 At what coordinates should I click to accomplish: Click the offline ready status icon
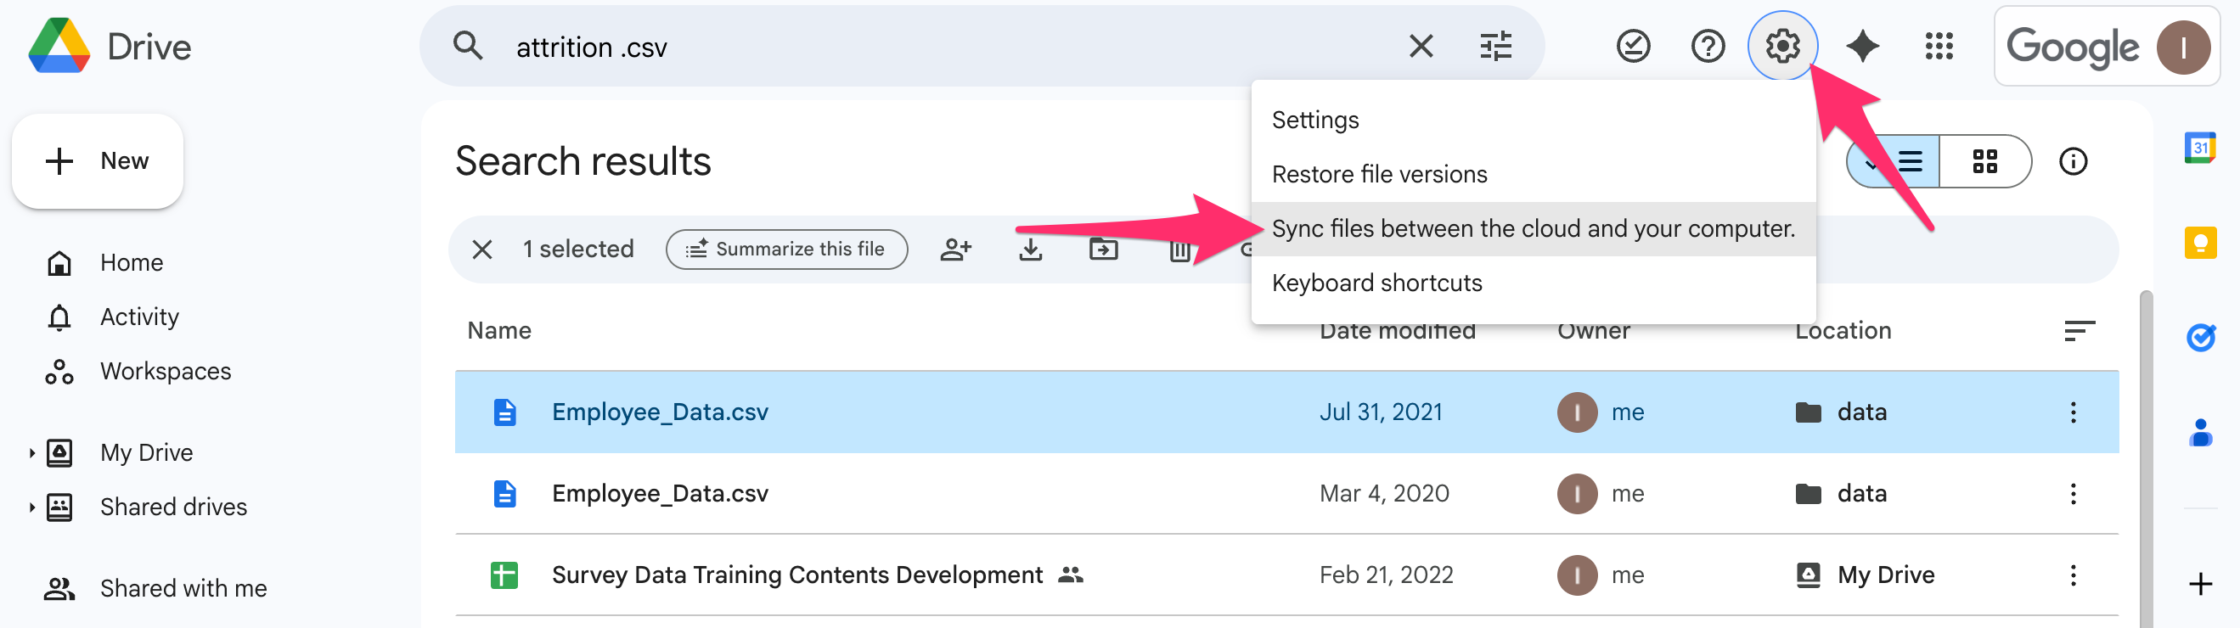[1632, 46]
